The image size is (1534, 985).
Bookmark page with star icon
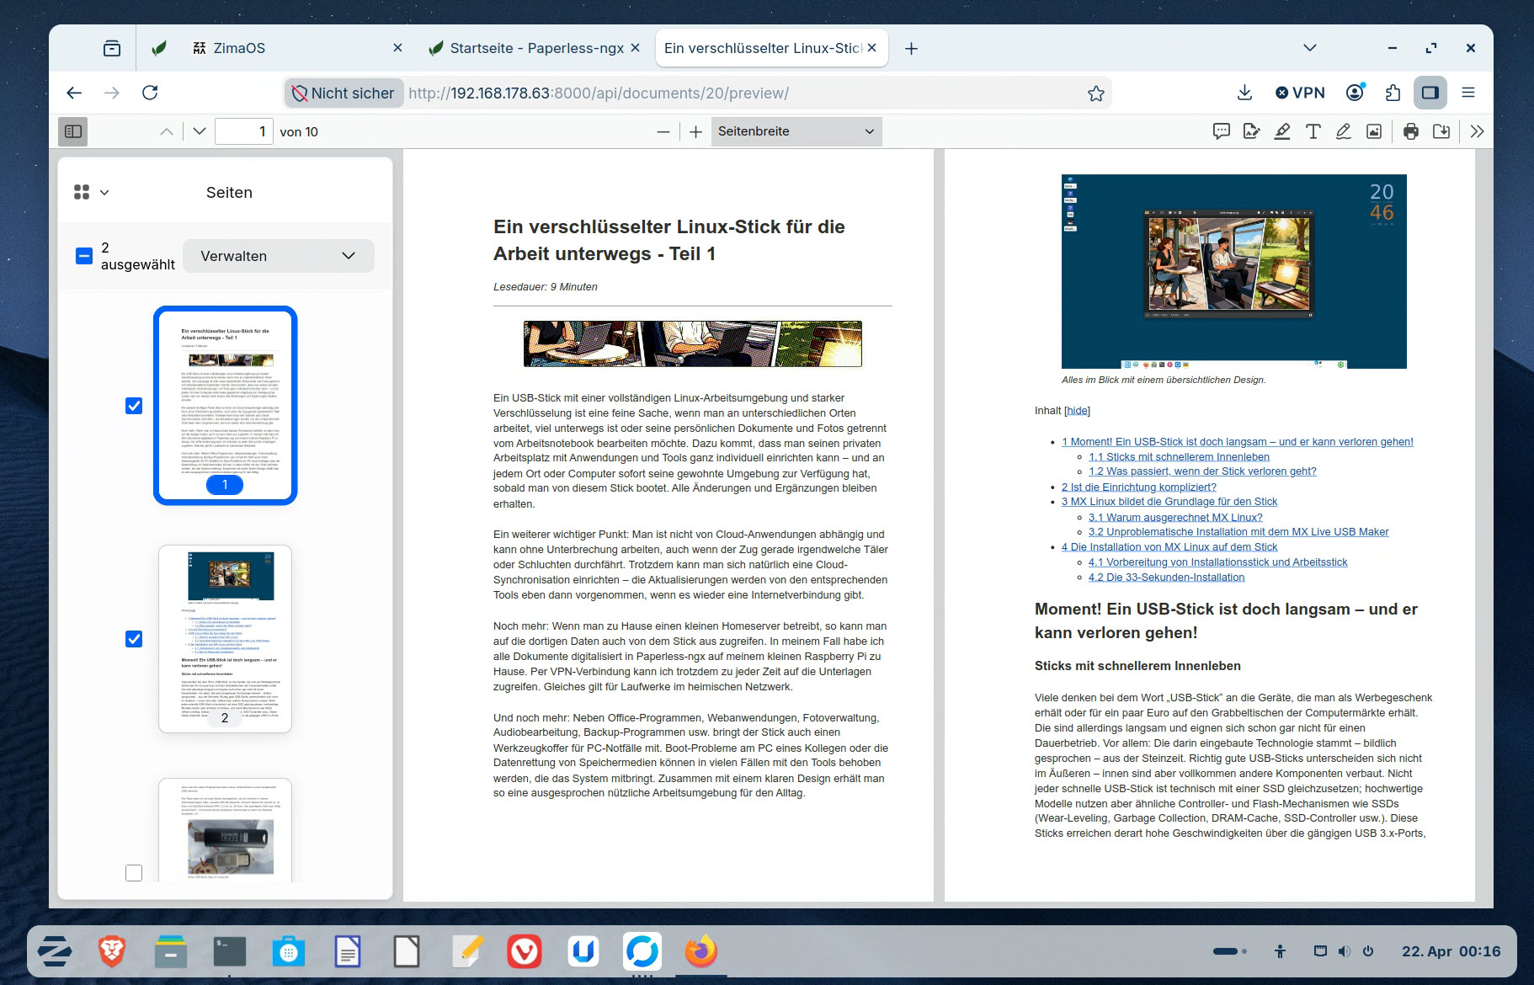click(1095, 93)
